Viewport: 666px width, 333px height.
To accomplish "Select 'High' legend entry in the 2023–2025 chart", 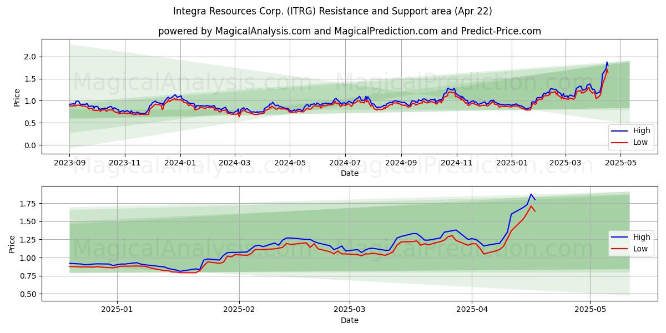I will click(x=631, y=131).
